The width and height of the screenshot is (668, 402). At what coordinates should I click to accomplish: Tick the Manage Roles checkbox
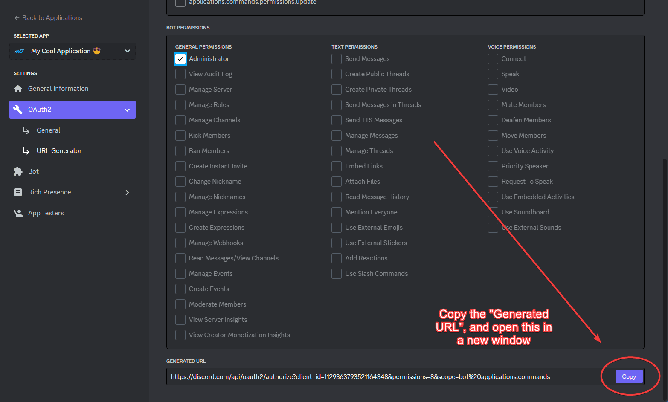pyautogui.click(x=180, y=105)
